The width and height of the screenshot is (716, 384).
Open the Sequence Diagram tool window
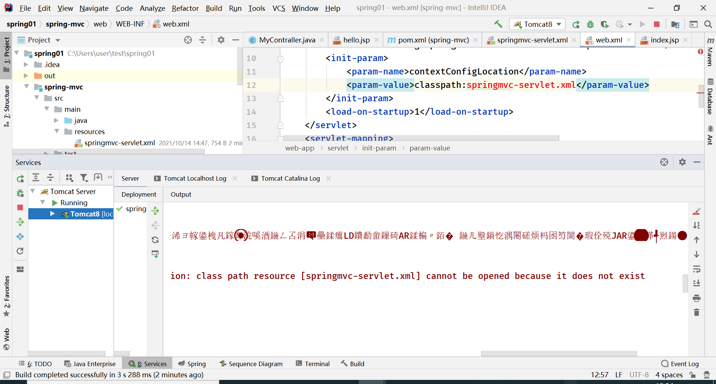pyautogui.click(x=251, y=364)
